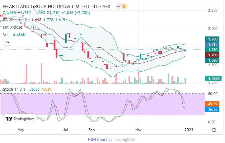Image resolution: width=225 pixels, height=143 pixels.
Task: Click the 1.780 upper band price label
Action: coord(213,39)
